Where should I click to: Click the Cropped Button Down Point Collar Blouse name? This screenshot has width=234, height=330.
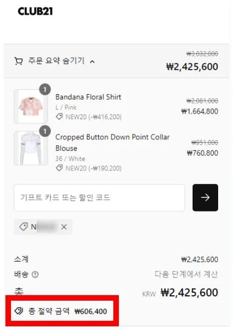point(113,142)
